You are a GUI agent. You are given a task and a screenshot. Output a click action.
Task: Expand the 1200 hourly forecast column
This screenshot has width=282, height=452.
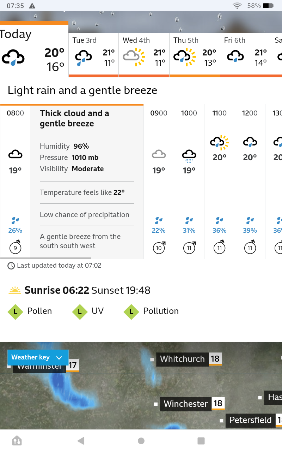[x=250, y=182]
